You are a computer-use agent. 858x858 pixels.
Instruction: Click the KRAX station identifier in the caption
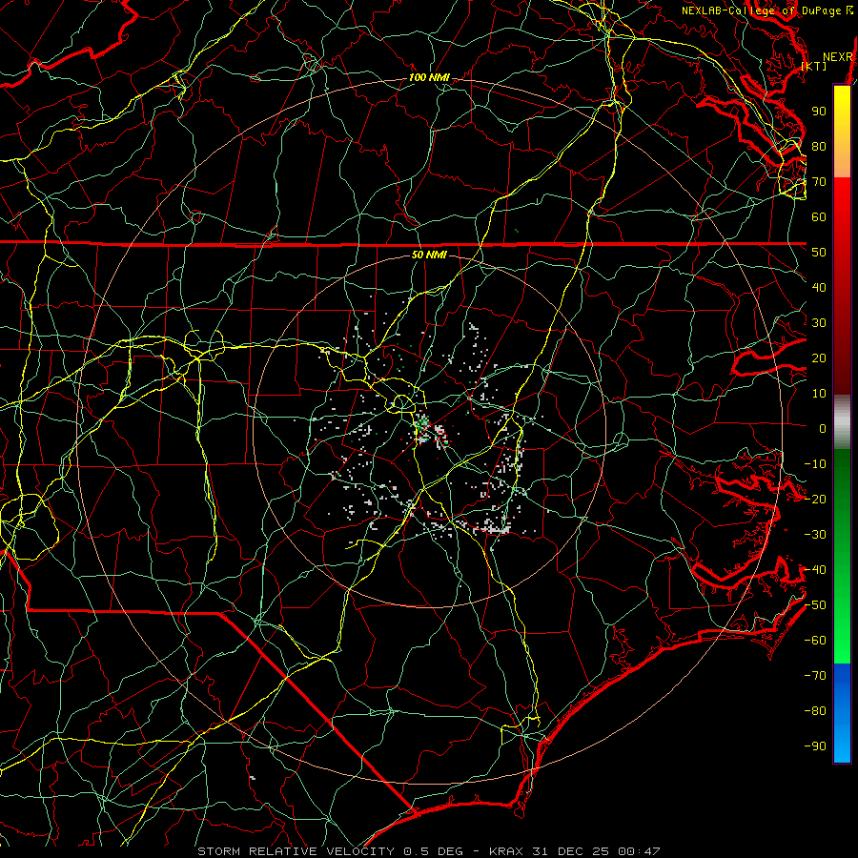pyautogui.click(x=506, y=851)
